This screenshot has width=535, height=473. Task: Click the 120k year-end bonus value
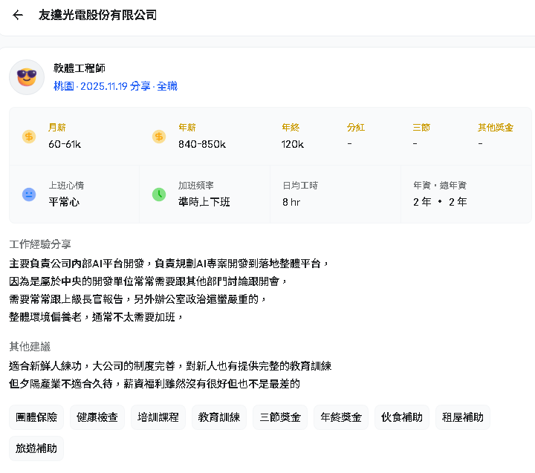coord(293,144)
